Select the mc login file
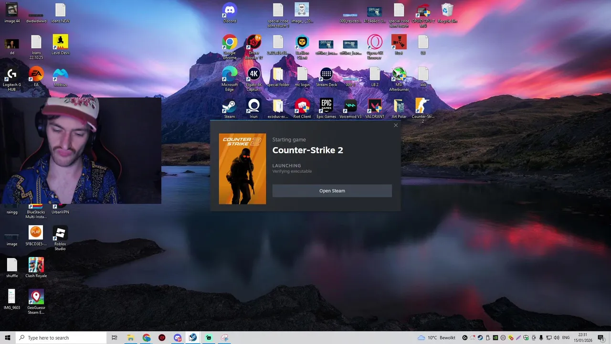The height and width of the screenshot is (344, 611). [x=302, y=77]
